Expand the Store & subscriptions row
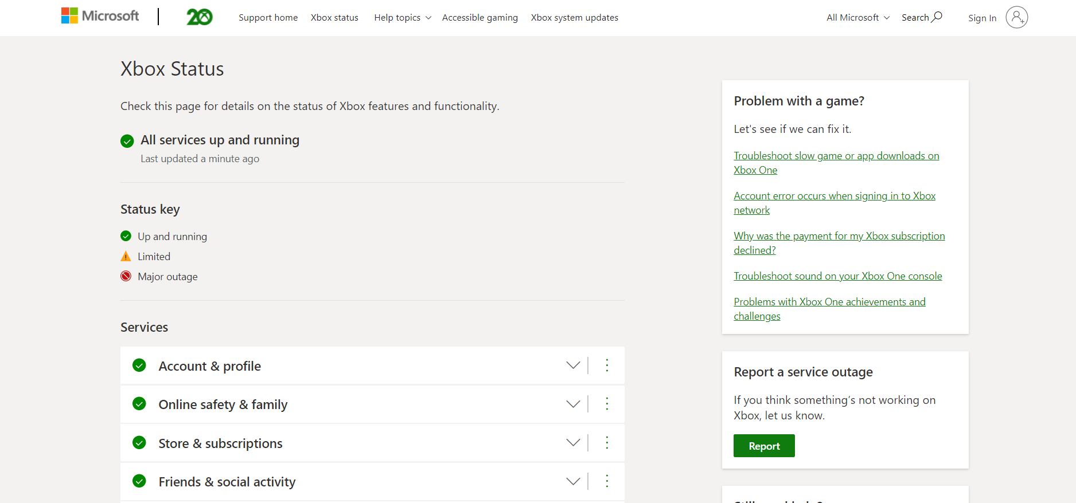Viewport: 1076px width, 503px height. point(573,443)
